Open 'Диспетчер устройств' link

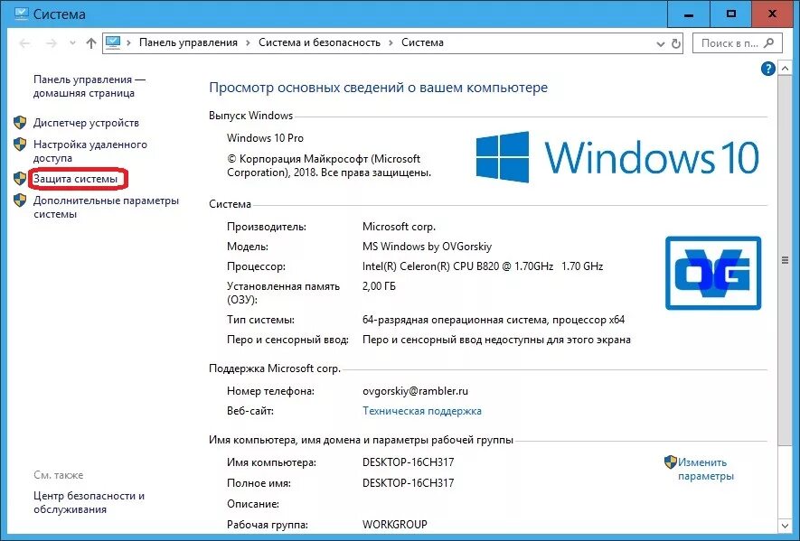pyautogui.click(x=86, y=123)
